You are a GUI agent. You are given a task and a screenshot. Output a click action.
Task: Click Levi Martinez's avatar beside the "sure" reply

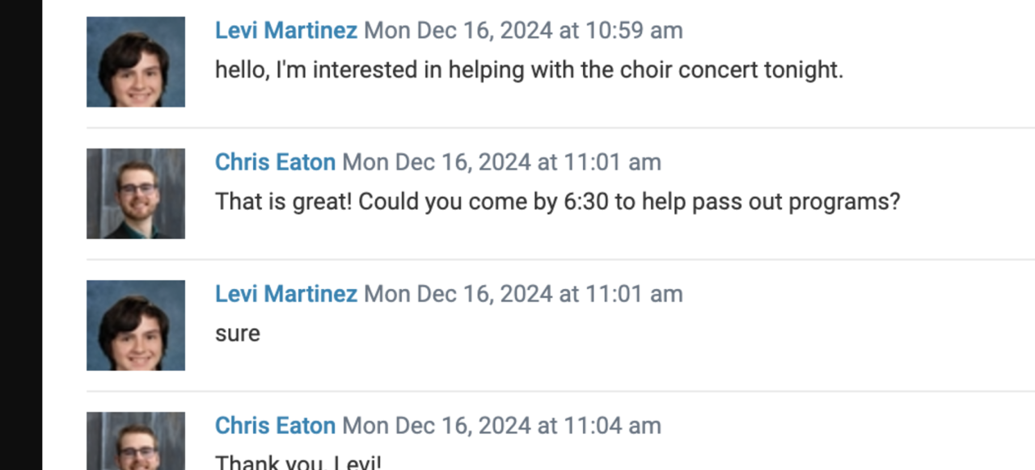[x=136, y=325]
